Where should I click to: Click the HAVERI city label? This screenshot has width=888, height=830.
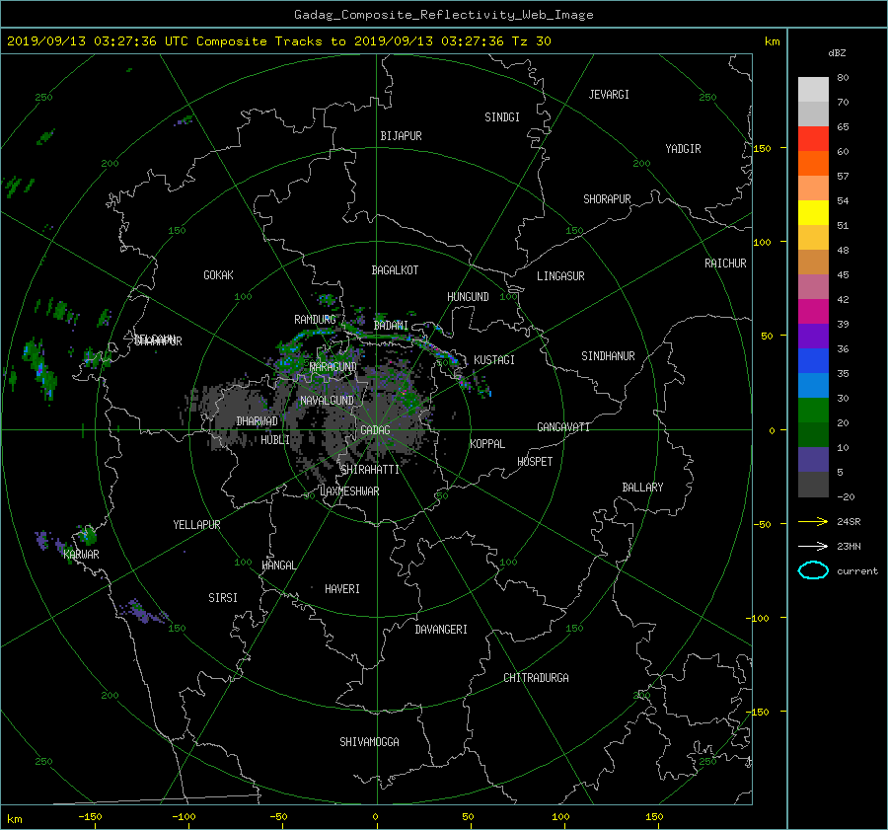click(342, 589)
